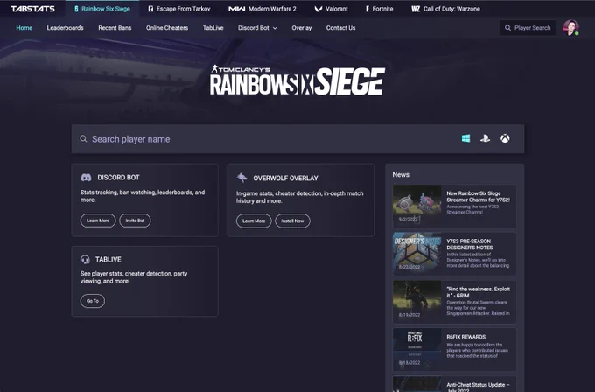Select the Windows PC platform icon

click(x=466, y=138)
